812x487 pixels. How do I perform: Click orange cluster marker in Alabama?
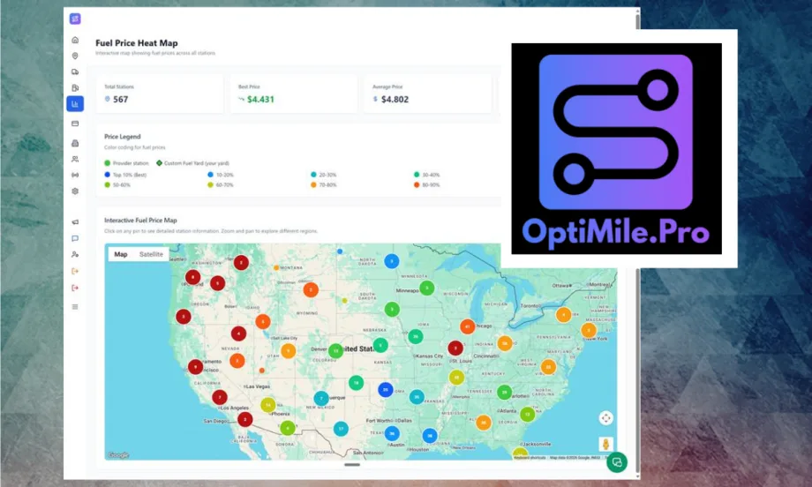483,423
